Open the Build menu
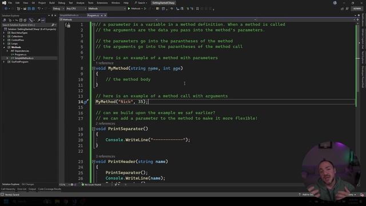Screen dimensions: 366x206 pyautogui.click(x=52, y=3)
